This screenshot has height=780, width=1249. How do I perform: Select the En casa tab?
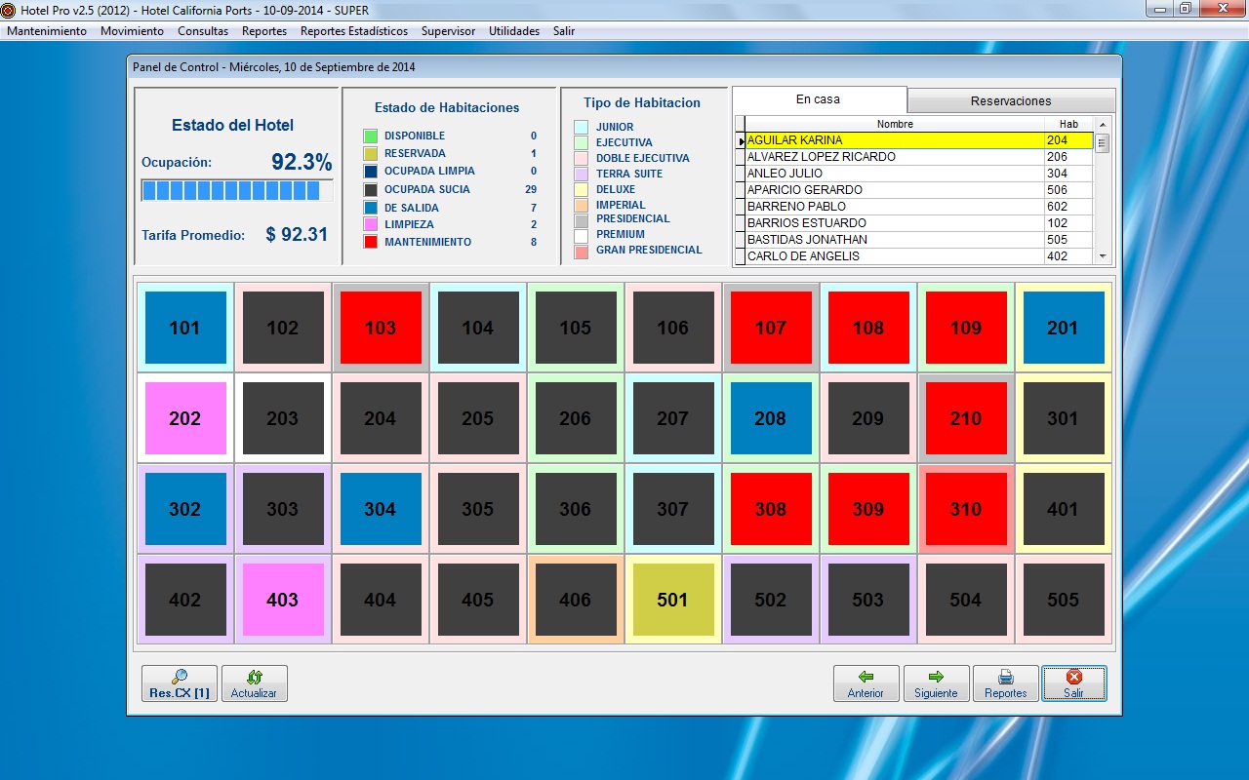tap(818, 99)
